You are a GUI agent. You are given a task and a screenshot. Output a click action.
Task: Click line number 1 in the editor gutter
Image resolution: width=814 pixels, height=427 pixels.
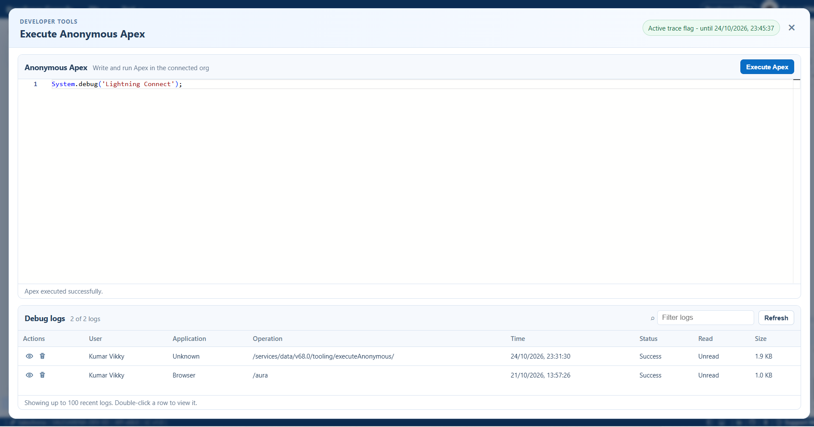click(x=35, y=84)
